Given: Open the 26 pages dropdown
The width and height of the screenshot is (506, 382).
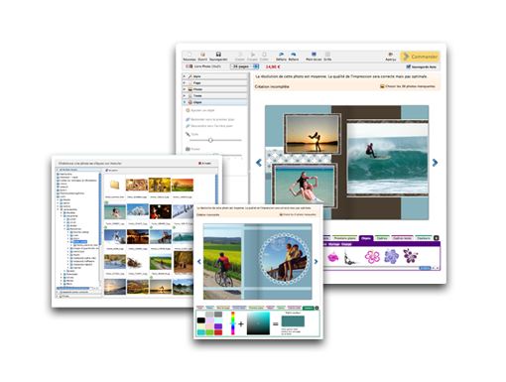Looking at the screenshot, I should click(x=245, y=66).
